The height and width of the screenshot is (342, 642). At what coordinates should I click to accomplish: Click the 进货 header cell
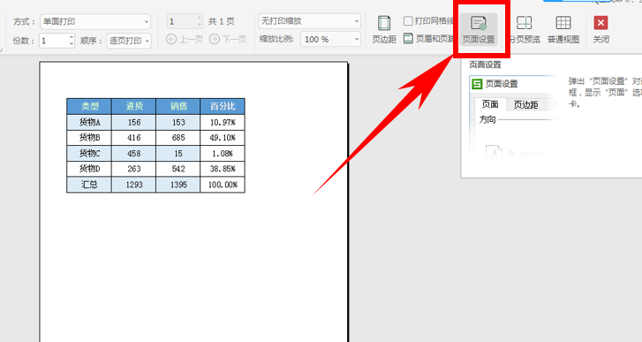134,107
